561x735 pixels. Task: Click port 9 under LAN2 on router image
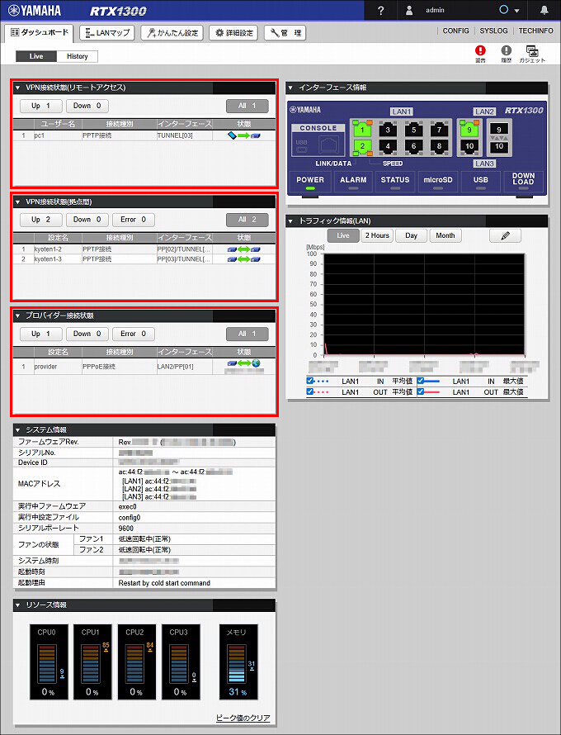pos(469,129)
